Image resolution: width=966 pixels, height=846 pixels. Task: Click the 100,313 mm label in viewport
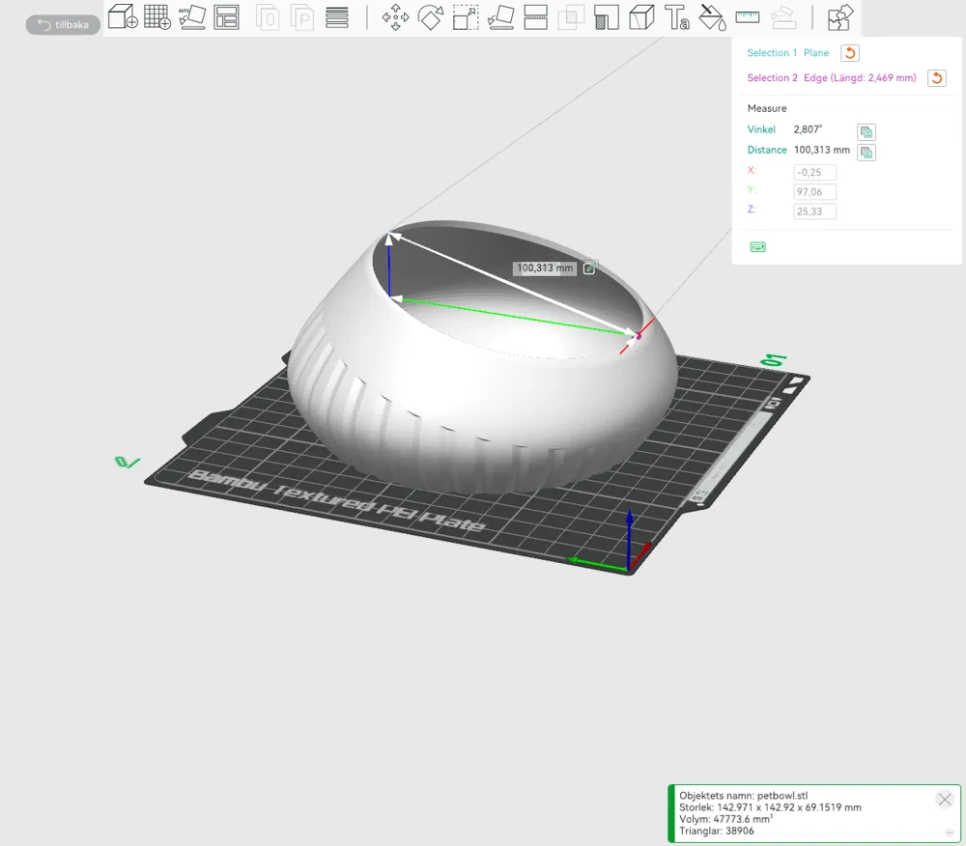pos(545,268)
